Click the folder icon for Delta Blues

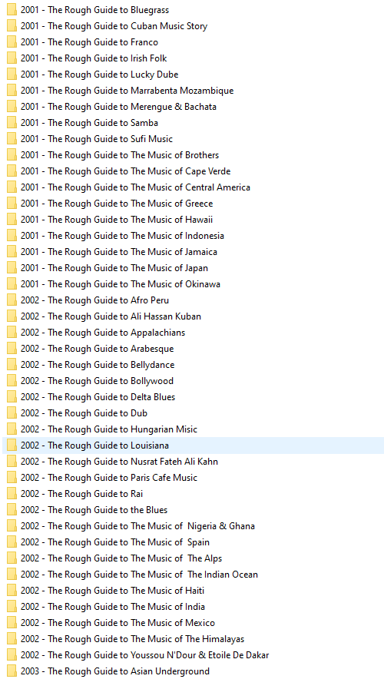[x=12, y=397]
